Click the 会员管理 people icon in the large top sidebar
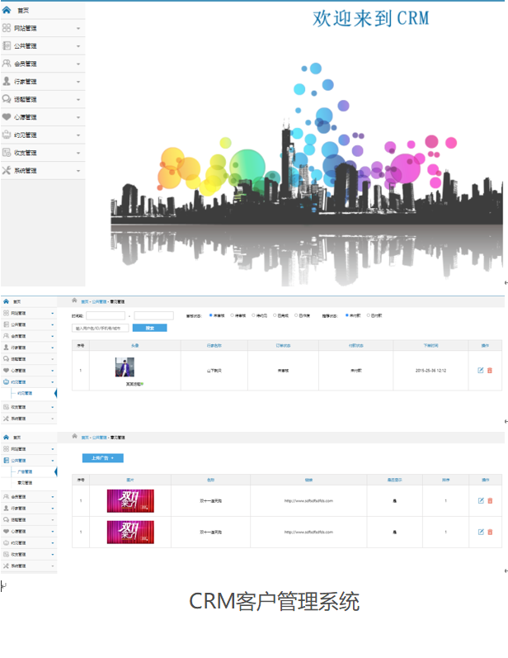Viewport: 508px width, 658px height. [x=7, y=64]
